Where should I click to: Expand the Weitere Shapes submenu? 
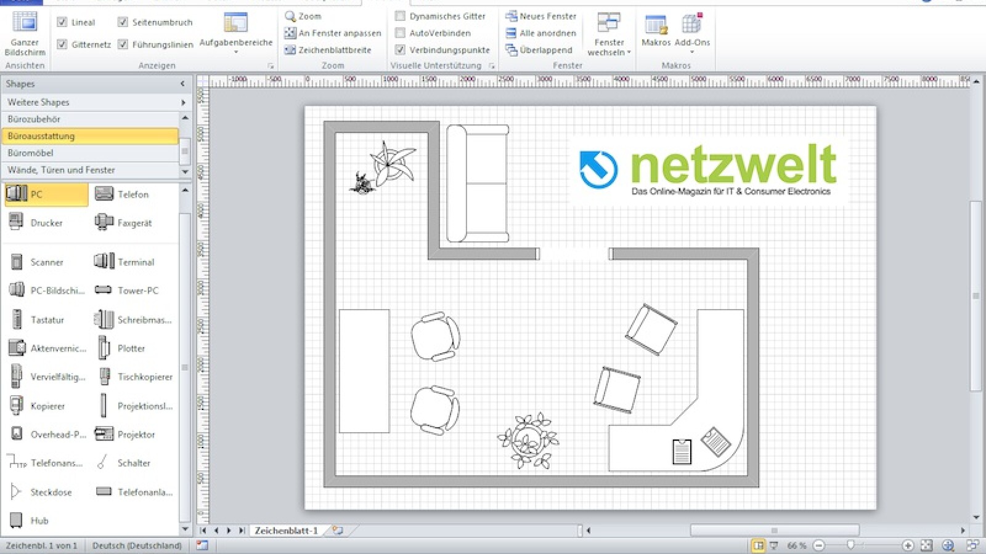[183, 102]
